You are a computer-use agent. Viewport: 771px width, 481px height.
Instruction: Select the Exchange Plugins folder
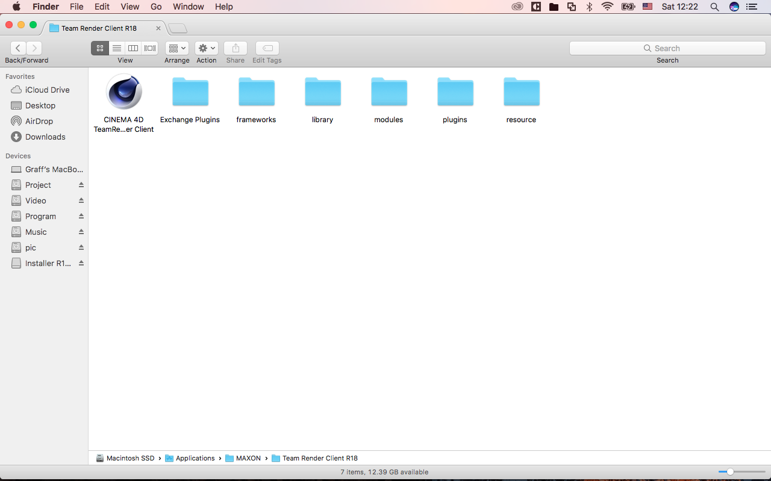click(190, 92)
